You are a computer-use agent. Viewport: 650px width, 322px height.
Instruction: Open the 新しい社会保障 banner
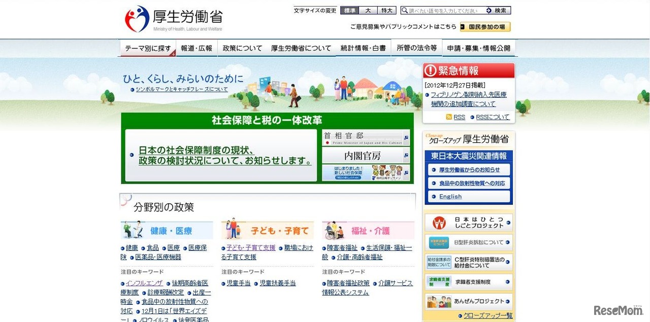click(366, 172)
